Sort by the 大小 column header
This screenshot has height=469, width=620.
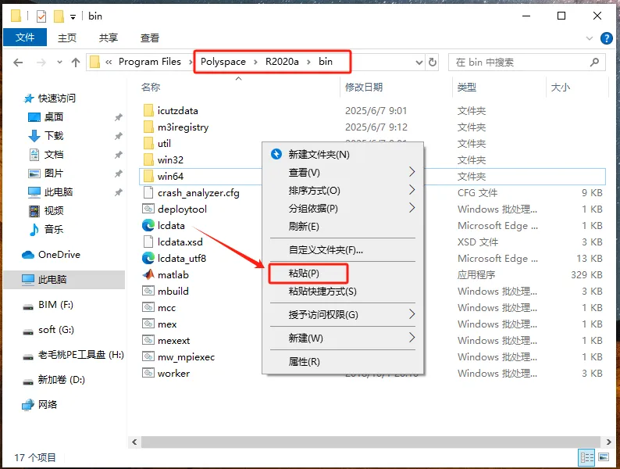pyautogui.click(x=561, y=87)
